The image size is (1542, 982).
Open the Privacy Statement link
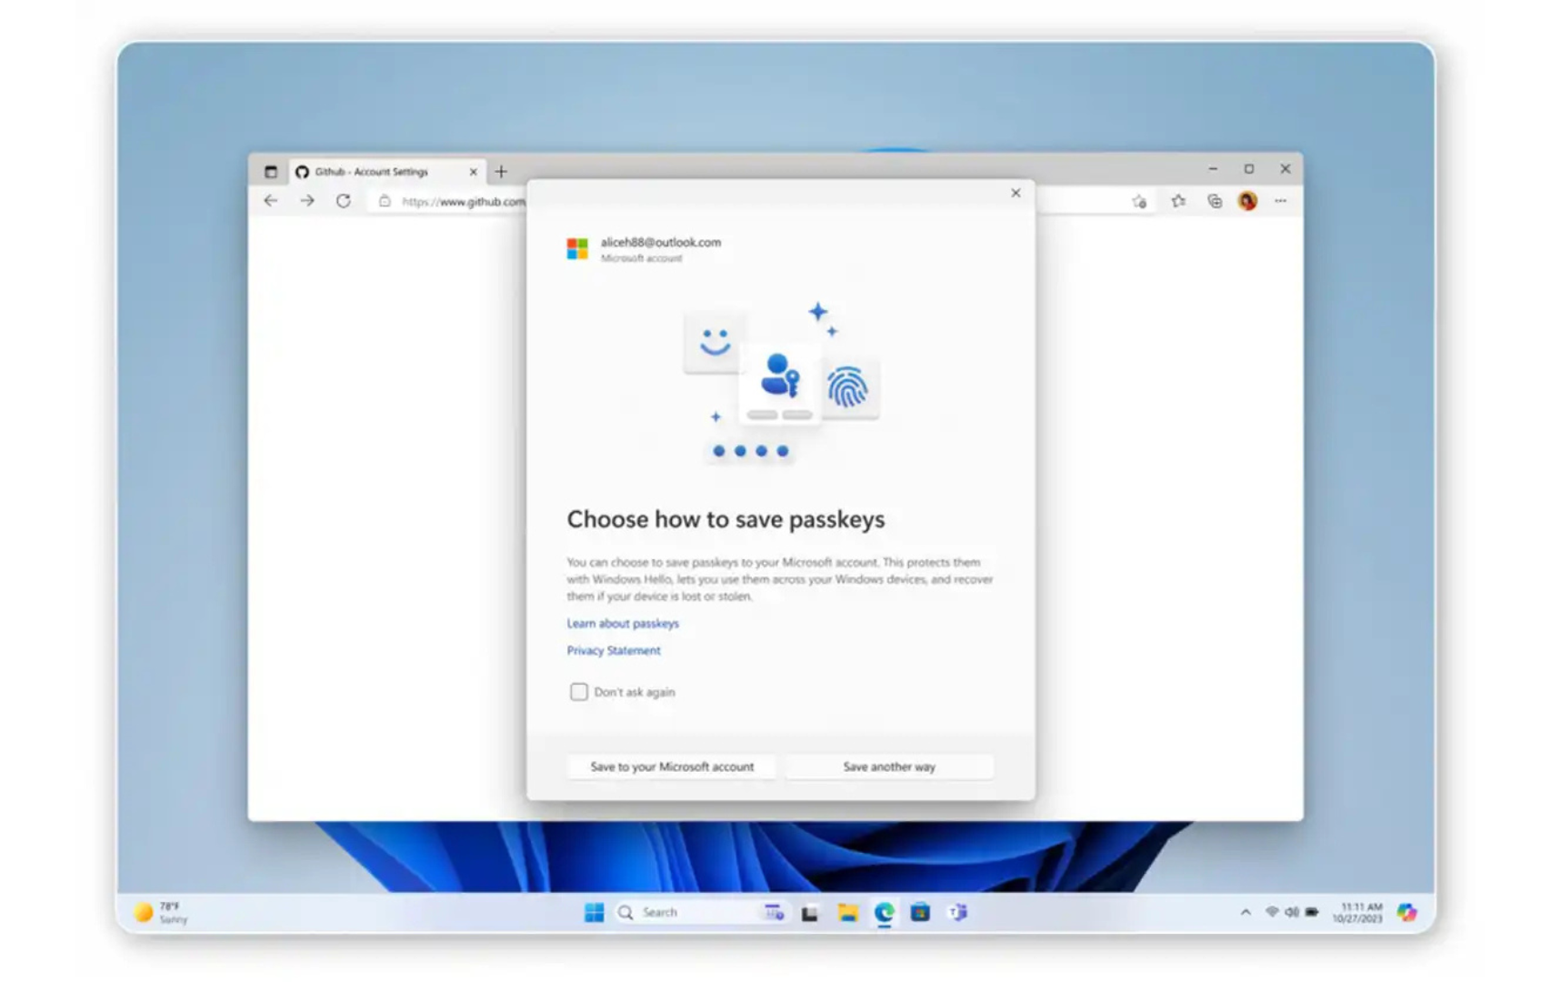coord(614,650)
